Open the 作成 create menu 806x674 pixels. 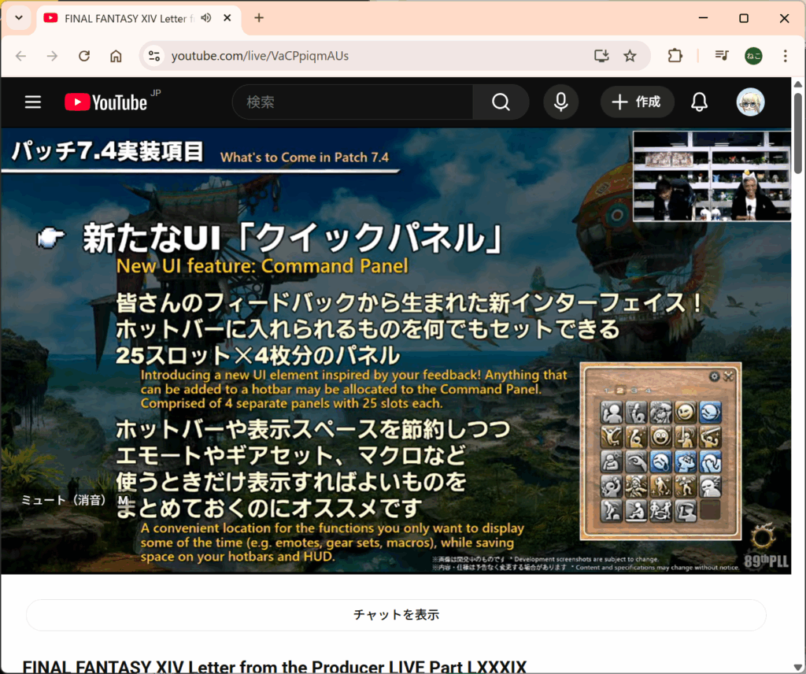[638, 102]
